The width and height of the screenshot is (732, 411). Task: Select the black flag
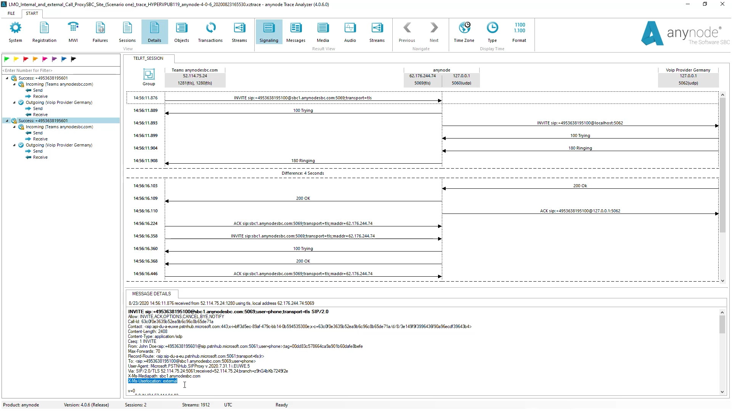coord(74,59)
